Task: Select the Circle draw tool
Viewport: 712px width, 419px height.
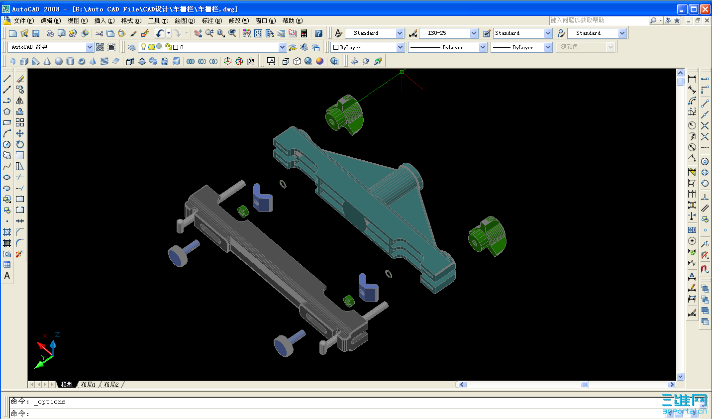Action: coord(7,144)
